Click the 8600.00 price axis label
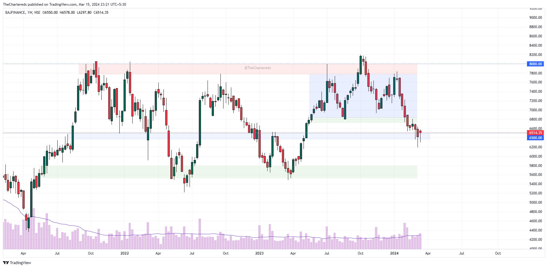 pyautogui.click(x=535, y=36)
